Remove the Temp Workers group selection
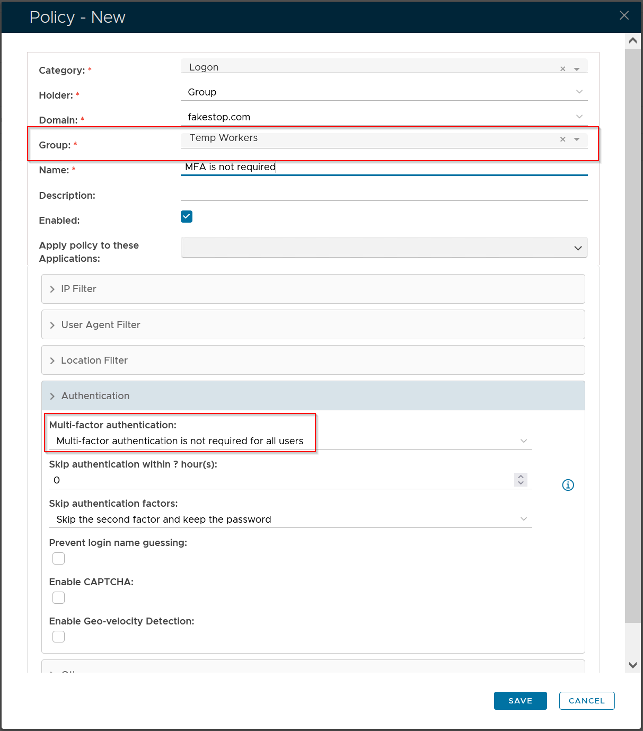The height and width of the screenshot is (731, 643). click(x=563, y=139)
